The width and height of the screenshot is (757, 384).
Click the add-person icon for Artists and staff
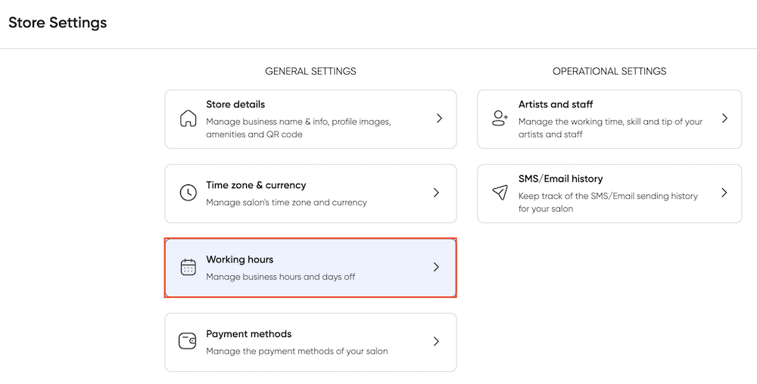[x=500, y=118]
